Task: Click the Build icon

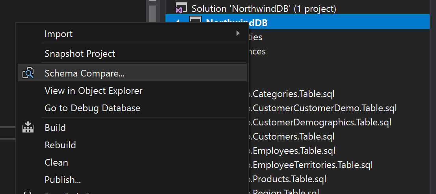Action: 28,127
